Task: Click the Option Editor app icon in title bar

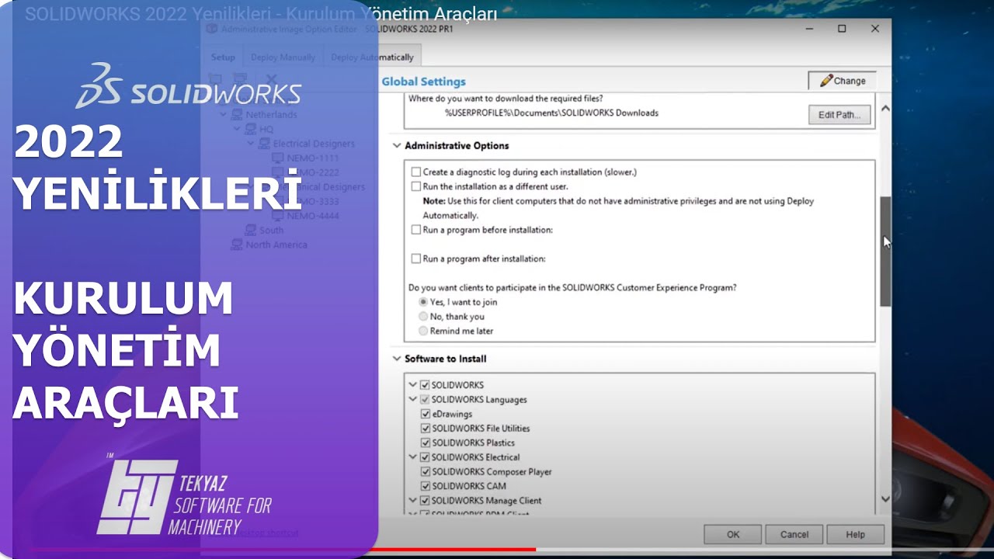Action: [211, 29]
